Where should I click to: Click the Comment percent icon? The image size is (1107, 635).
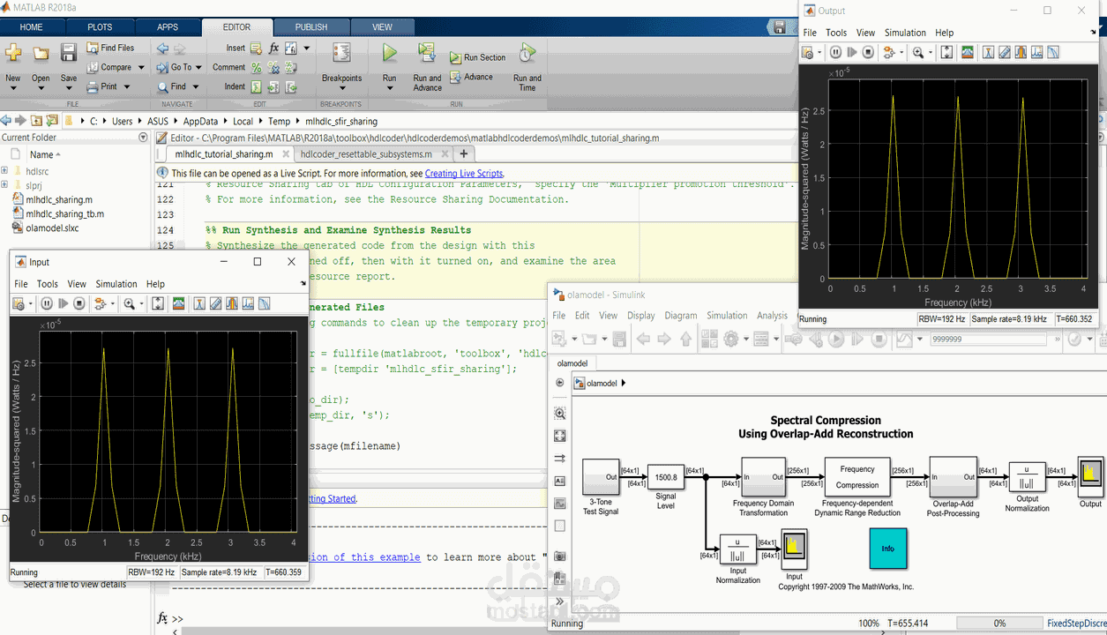(x=257, y=68)
